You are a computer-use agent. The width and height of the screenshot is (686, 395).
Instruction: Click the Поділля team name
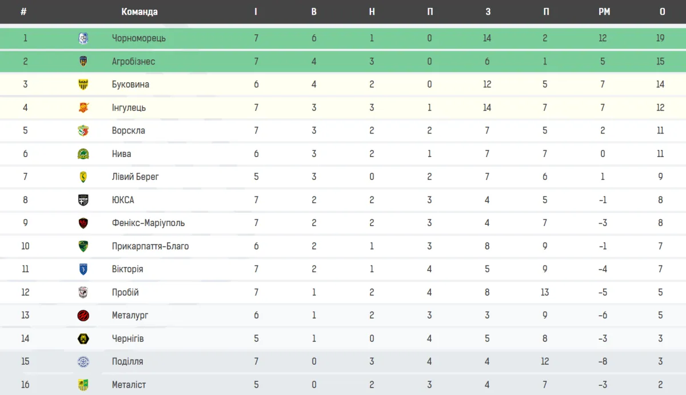(127, 361)
